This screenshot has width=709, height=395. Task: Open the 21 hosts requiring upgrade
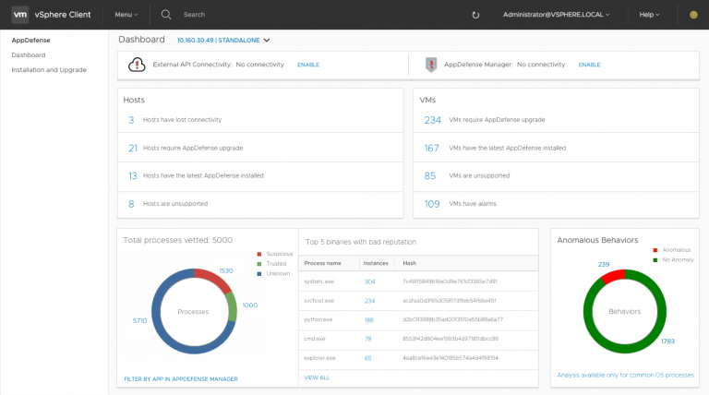click(133, 149)
